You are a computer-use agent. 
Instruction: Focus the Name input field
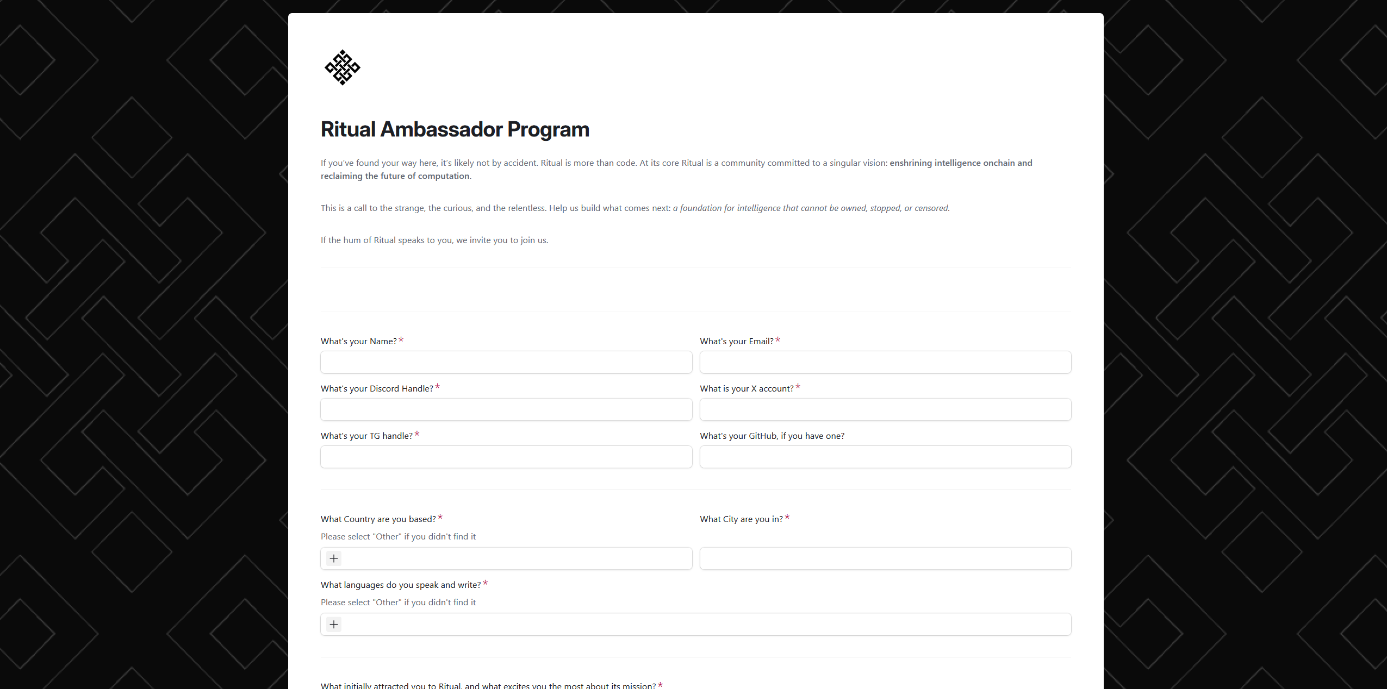(x=506, y=362)
